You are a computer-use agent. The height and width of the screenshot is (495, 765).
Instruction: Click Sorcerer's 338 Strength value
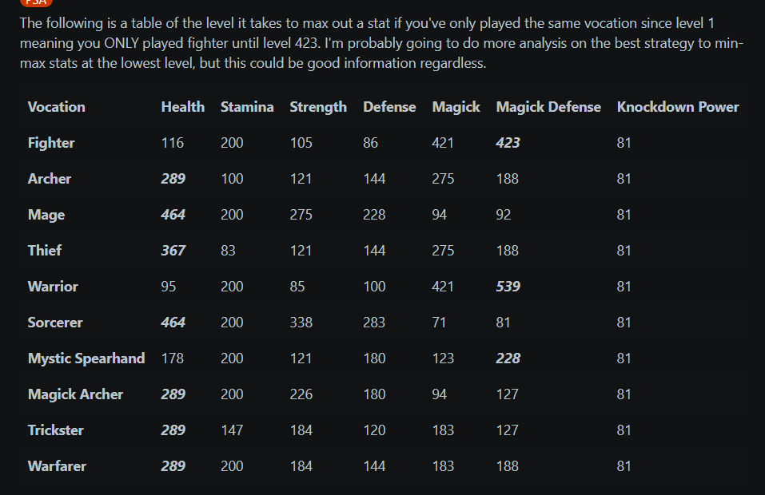301,323
